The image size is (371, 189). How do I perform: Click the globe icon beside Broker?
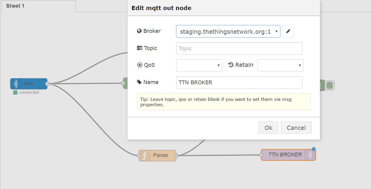[139, 31]
